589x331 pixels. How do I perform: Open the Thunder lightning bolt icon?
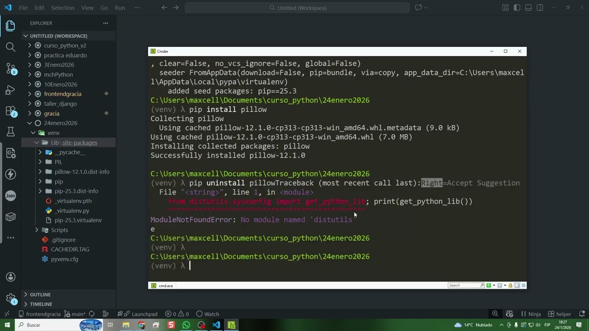click(10, 174)
